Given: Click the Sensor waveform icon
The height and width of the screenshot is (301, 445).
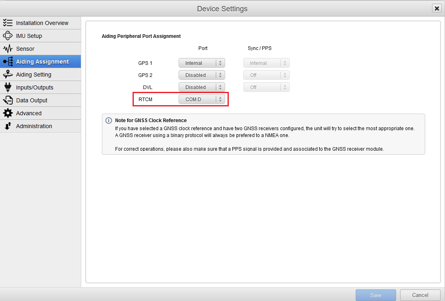Looking at the screenshot, I should (x=8, y=49).
